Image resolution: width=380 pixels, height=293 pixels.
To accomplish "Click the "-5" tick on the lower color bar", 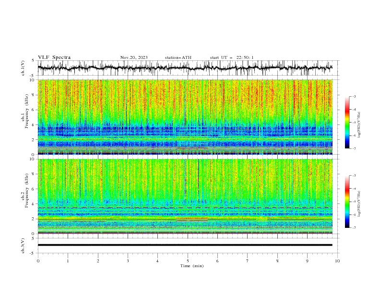I will pyautogui.click(x=354, y=202).
